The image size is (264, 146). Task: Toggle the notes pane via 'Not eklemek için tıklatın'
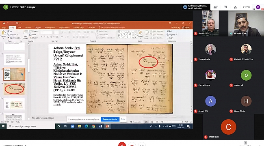coord(43,118)
